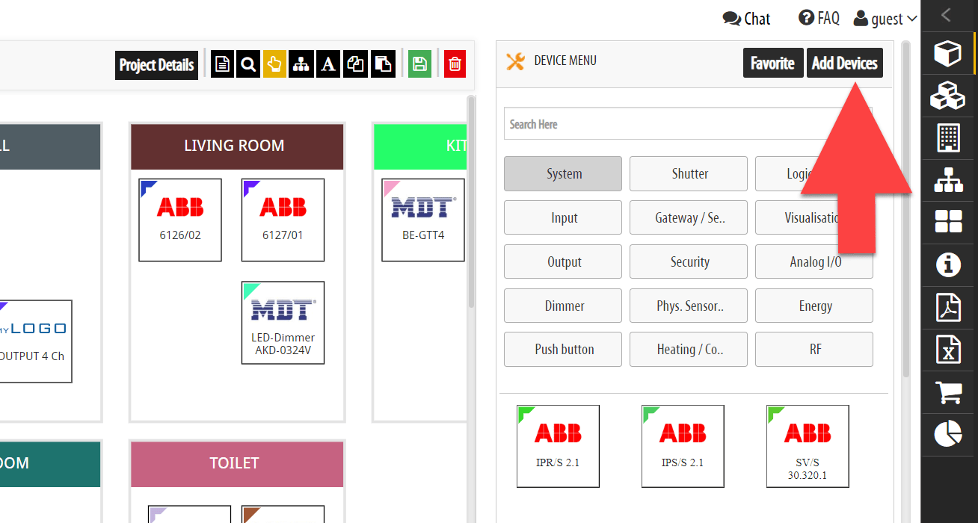Select the Output device category
This screenshot has height=523, width=978.
point(563,262)
